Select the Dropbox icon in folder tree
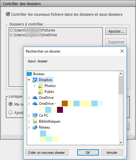This screenshot has height=160, width=136. [x=35, y=80]
